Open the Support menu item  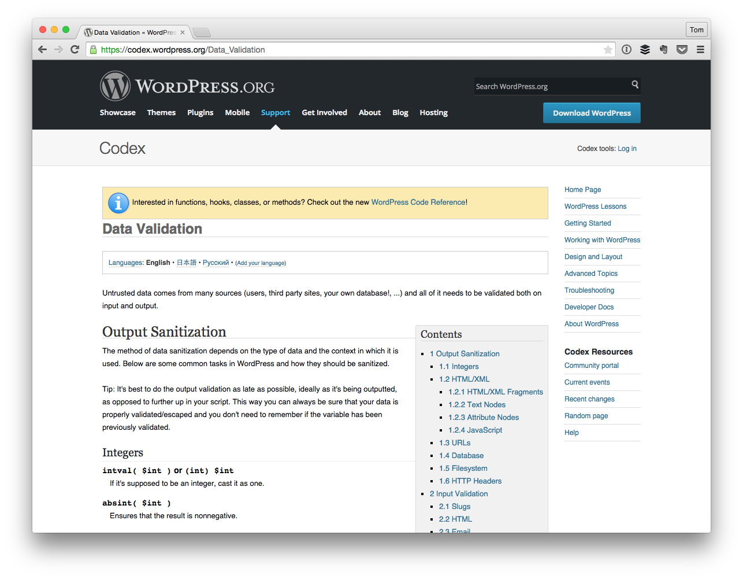[x=276, y=113]
